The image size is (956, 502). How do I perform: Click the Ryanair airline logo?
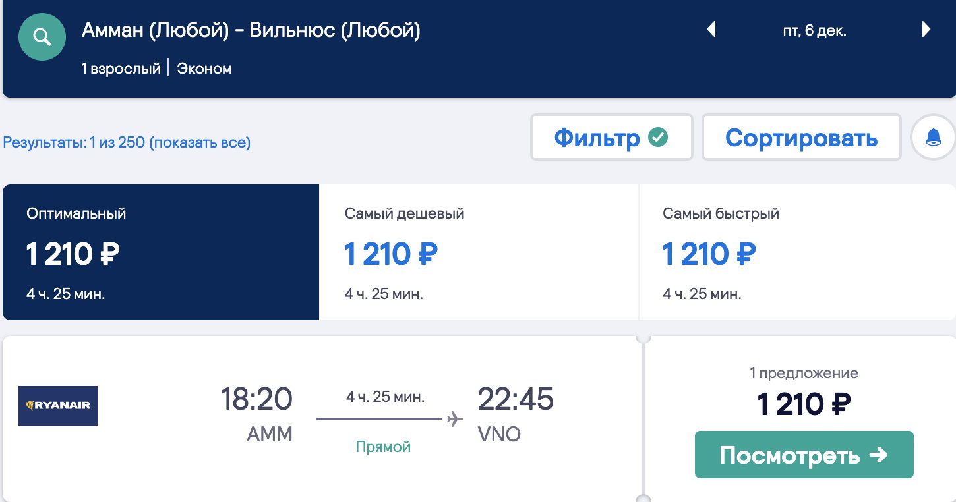(58, 405)
